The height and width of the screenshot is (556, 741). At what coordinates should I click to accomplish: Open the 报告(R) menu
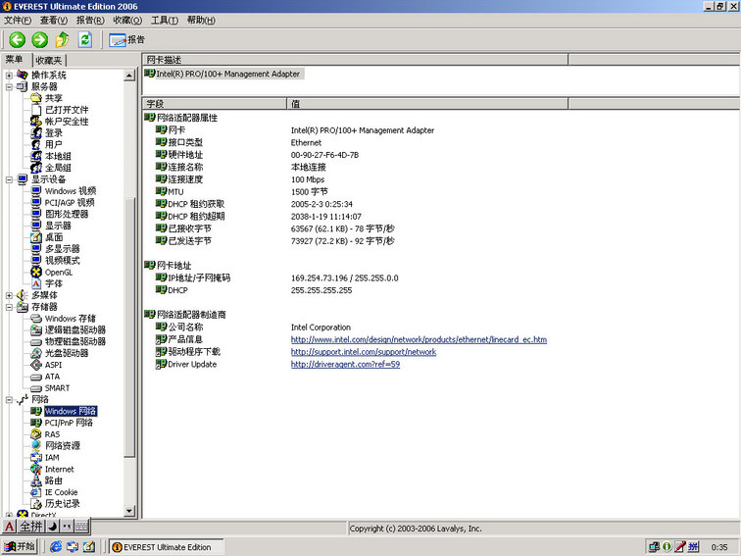point(90,20)
